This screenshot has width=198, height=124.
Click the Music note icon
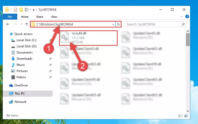(13, 65)
